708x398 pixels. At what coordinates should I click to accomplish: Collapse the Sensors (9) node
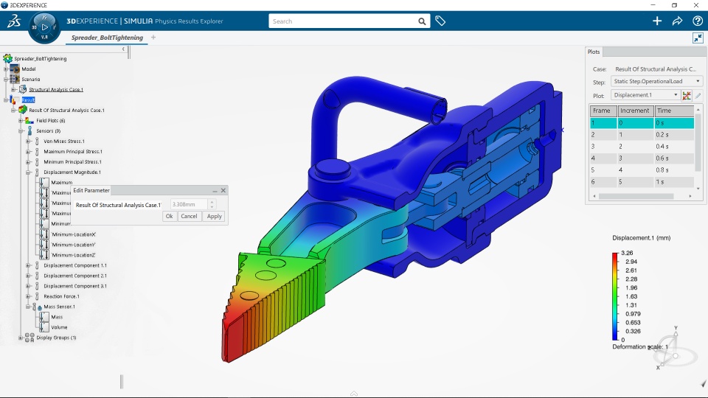pyautogui.click(x=21, y=131)
